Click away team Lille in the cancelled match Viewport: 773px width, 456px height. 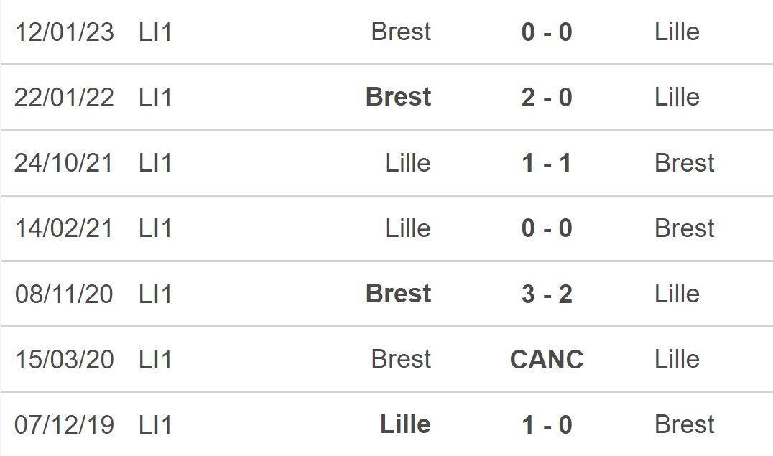tap(677, 359)
